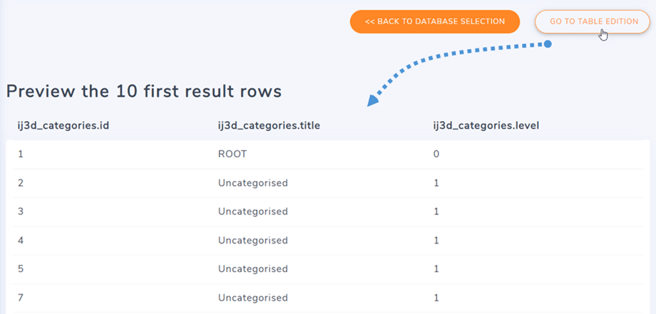Click the row with id 1
The width and height of the screenshot is (656, 314).
tap(327, 154)
